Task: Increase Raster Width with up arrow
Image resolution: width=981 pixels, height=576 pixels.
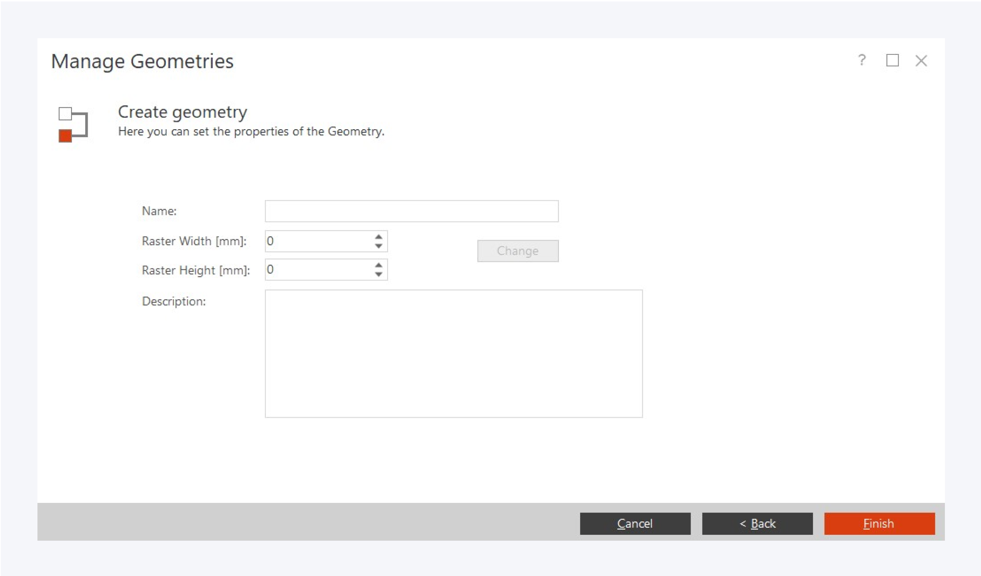Action: (x=378, y=237)
